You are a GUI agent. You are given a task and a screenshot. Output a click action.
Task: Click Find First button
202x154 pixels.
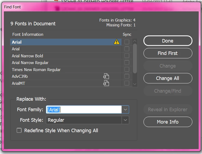[168, 53]
